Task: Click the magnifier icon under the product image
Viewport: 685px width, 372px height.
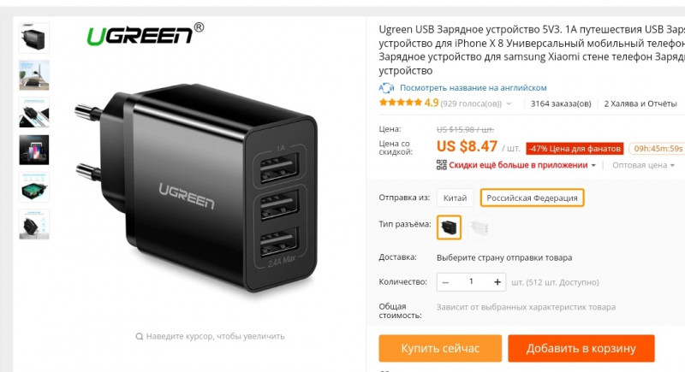Action: (139, 336)
